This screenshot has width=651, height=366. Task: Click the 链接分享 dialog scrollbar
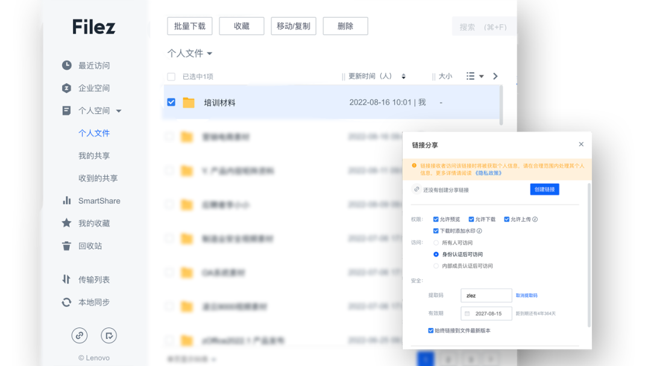(589, 255)
